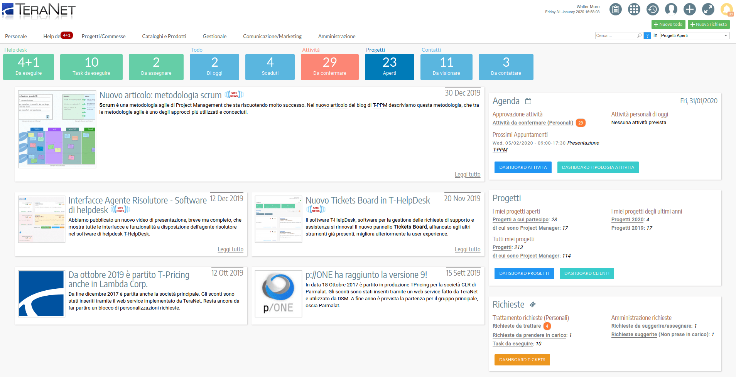
Task: Open the Attività da confermare (Personali) link
Action: click(533, 123)
